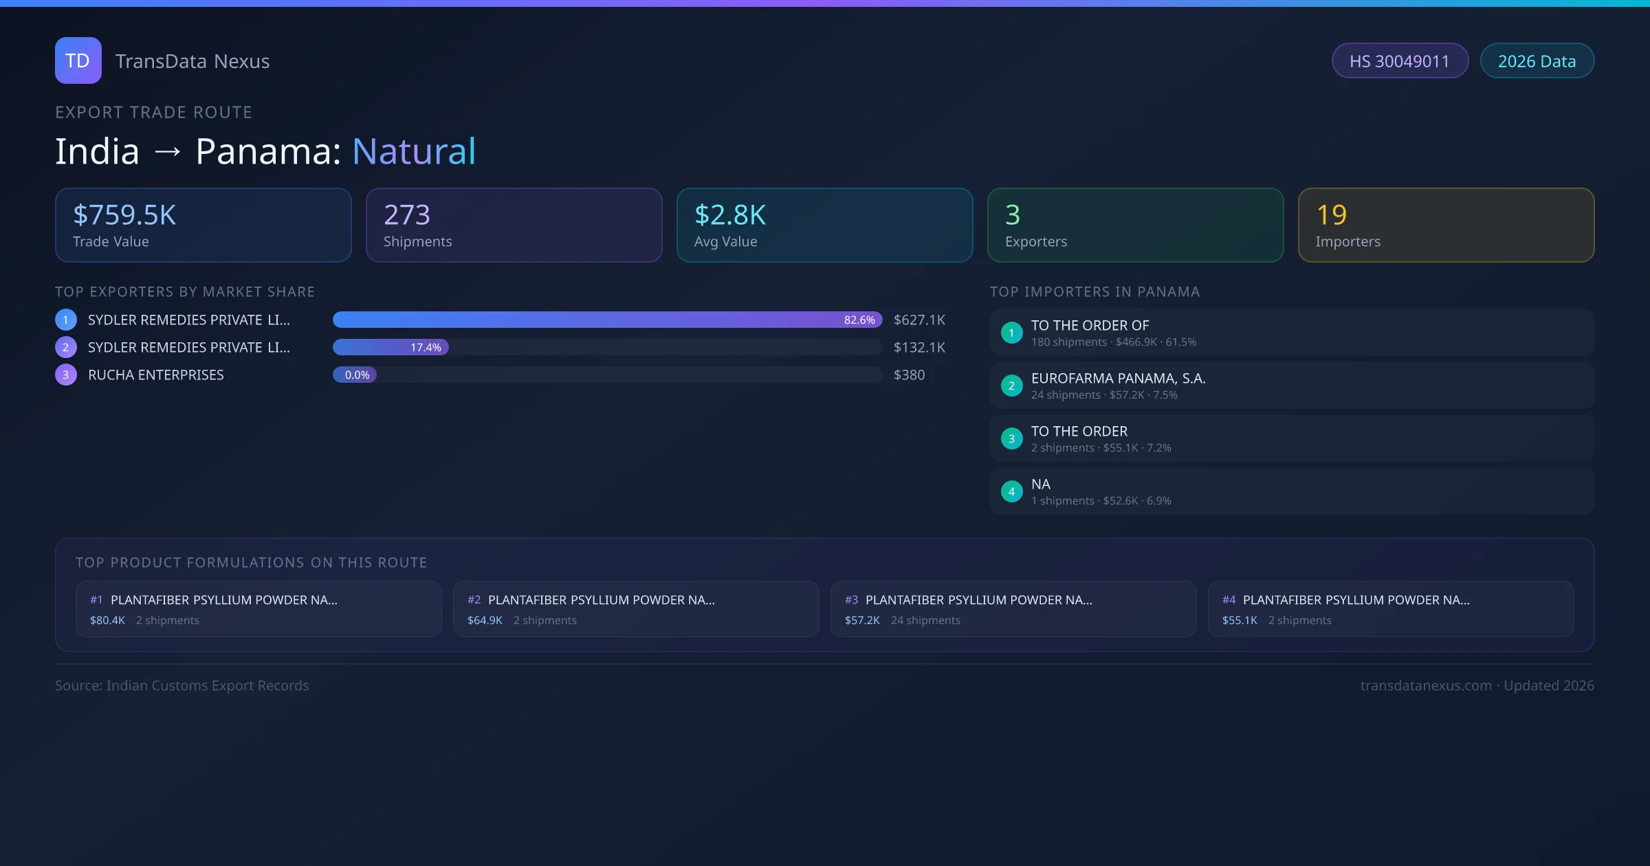Click the rank 1 badge beside TO THE ORDER OF
Screen dimensions: 1650x866
click(1011, 333)
